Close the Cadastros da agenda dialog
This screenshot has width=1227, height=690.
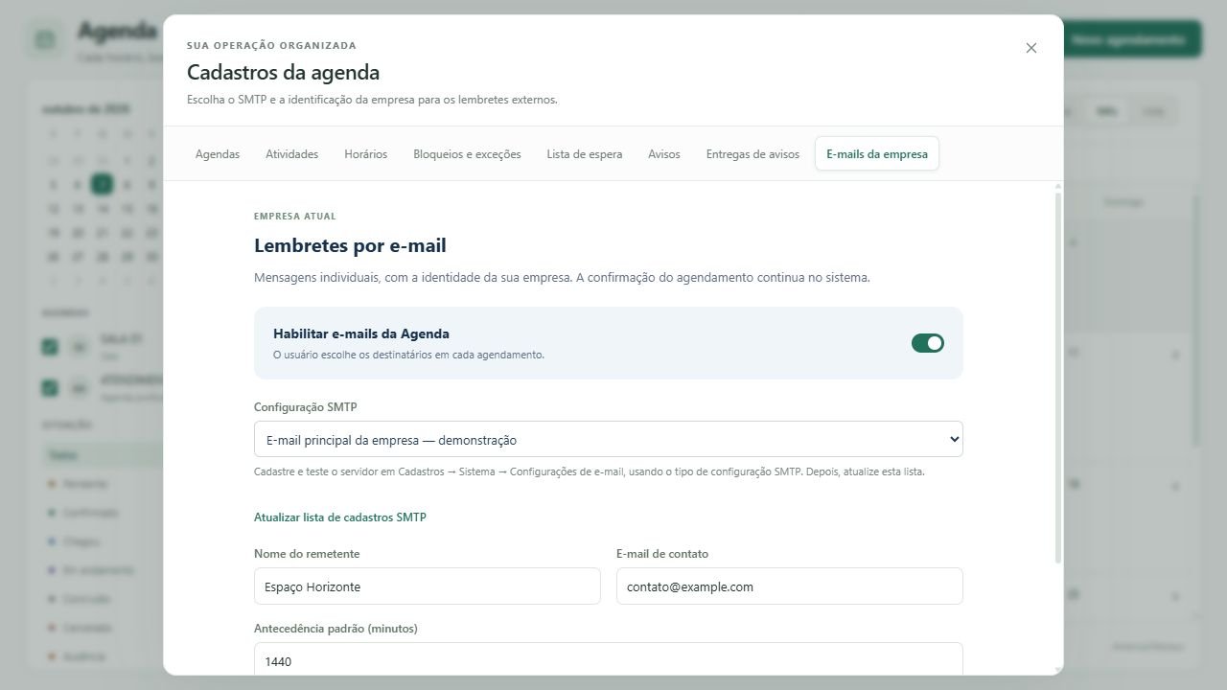click(1031, 48)
